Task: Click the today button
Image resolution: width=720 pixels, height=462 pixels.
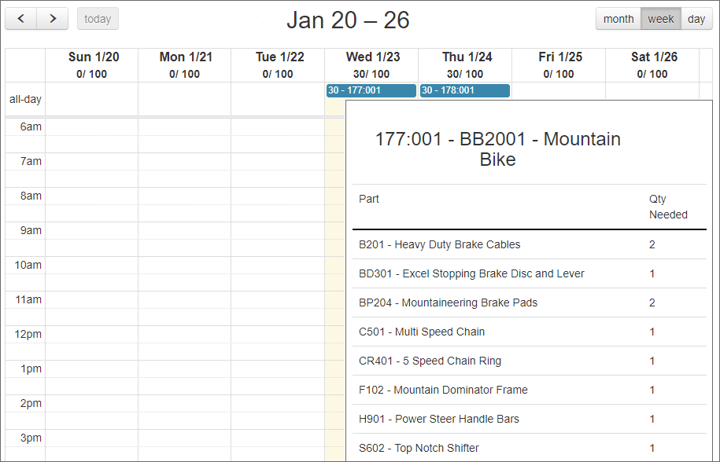Action: tap(97, 18)
